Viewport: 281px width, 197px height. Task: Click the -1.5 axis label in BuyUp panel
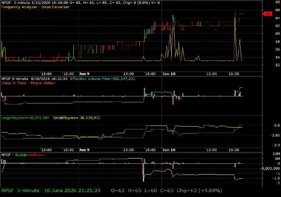(x=276, y=178)
